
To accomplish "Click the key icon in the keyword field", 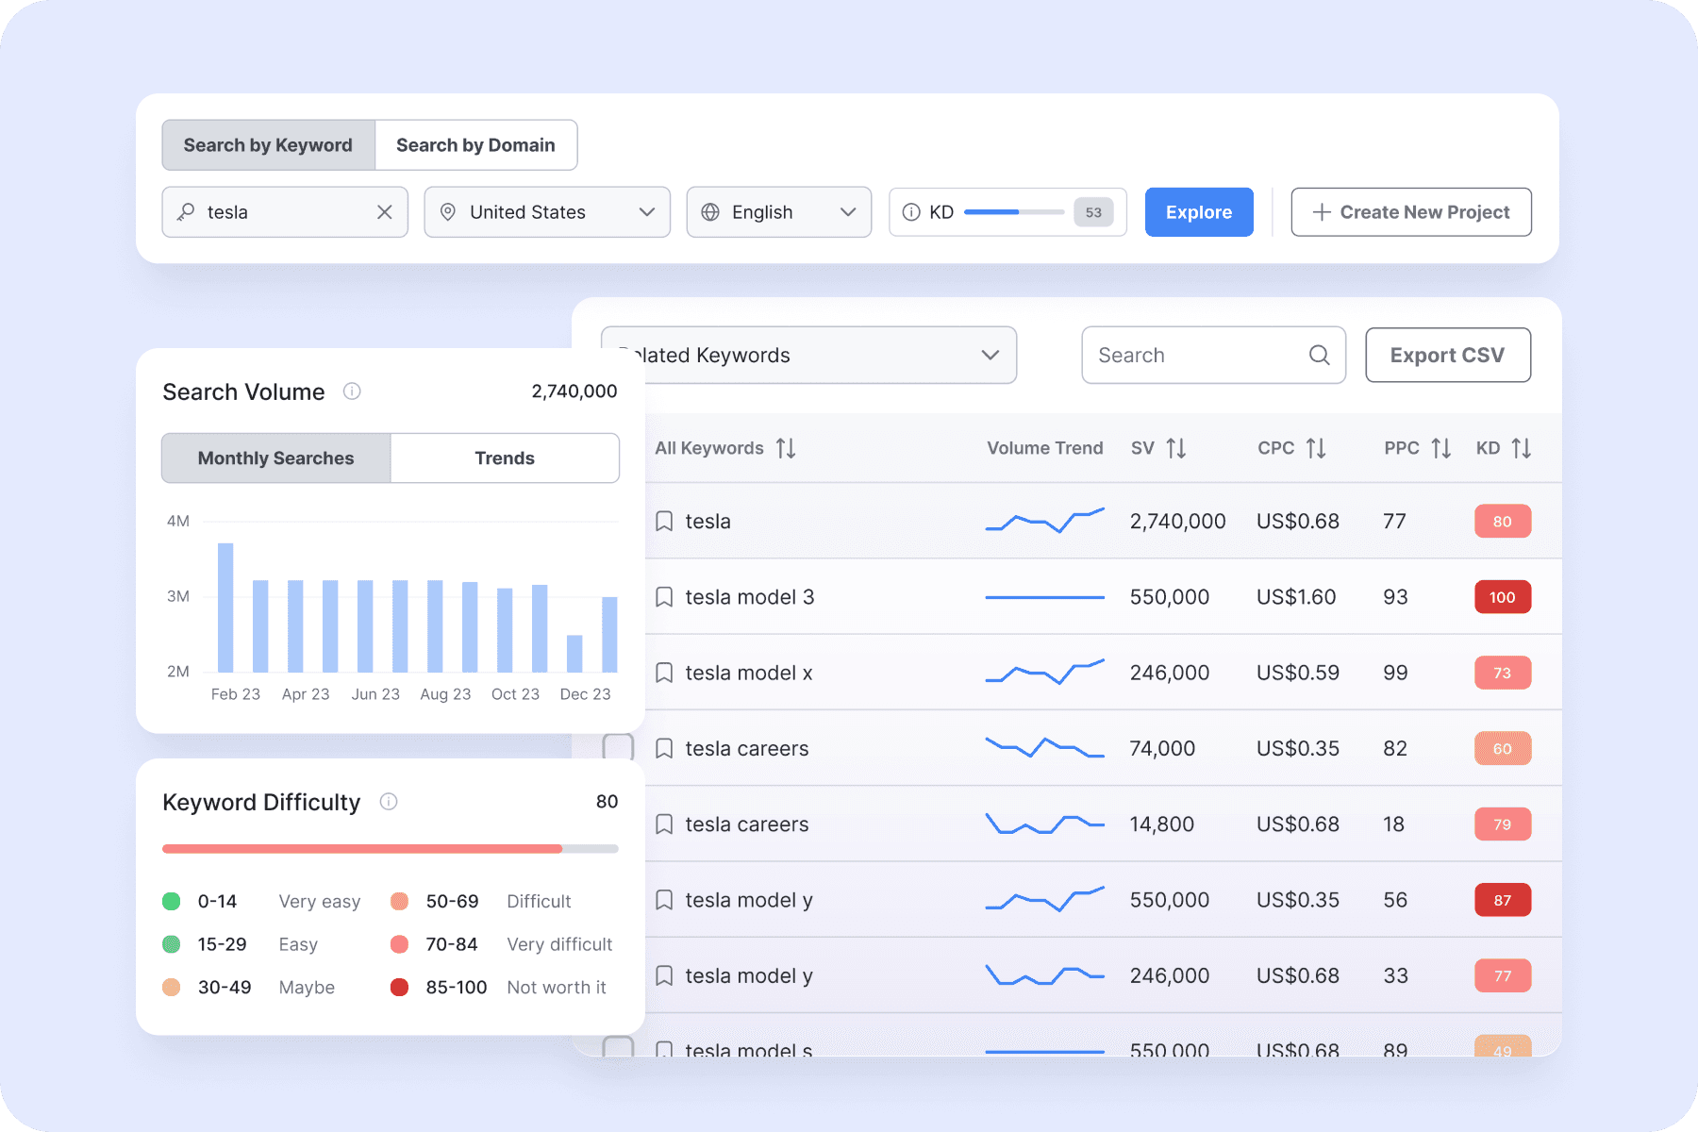I will pos(186,212).
